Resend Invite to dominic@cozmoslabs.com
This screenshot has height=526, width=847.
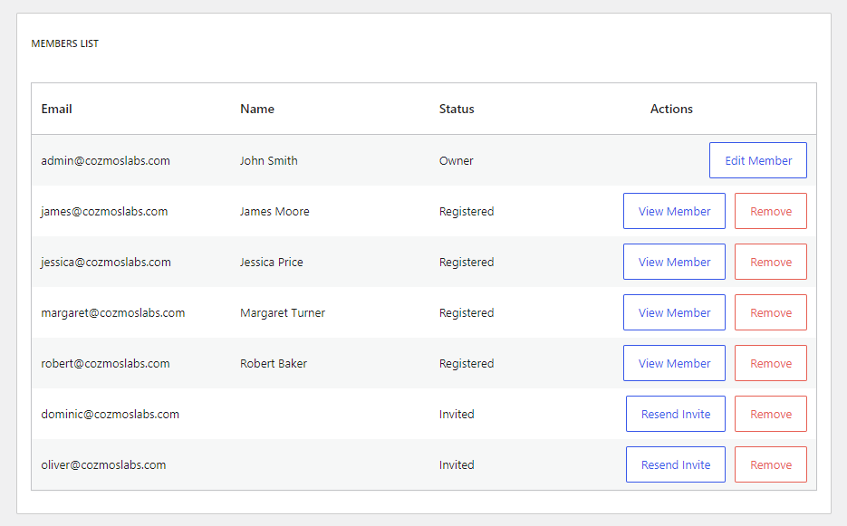[676, 415]
